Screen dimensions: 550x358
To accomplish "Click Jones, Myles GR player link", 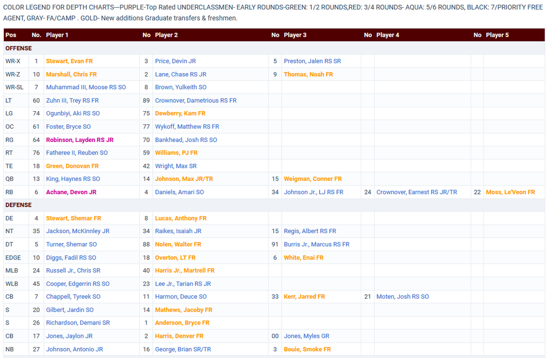I will [x=306, y=336].
